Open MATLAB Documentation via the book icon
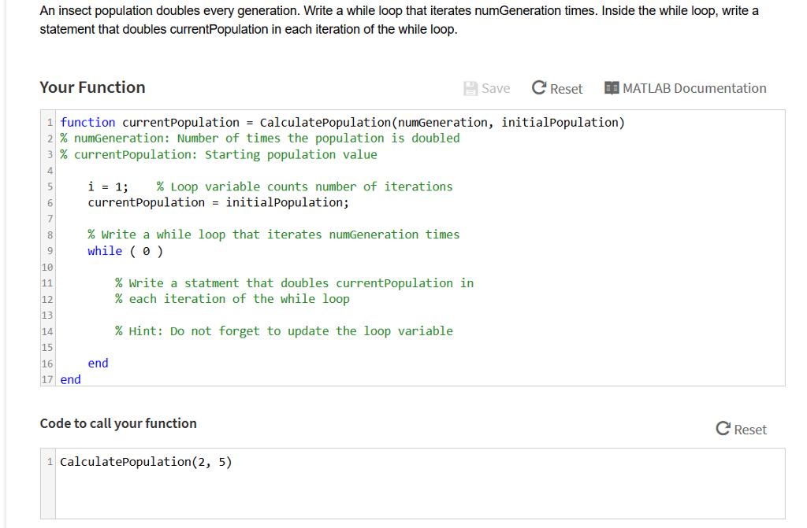This screenshot has width=807, height=528. [611, 87]
